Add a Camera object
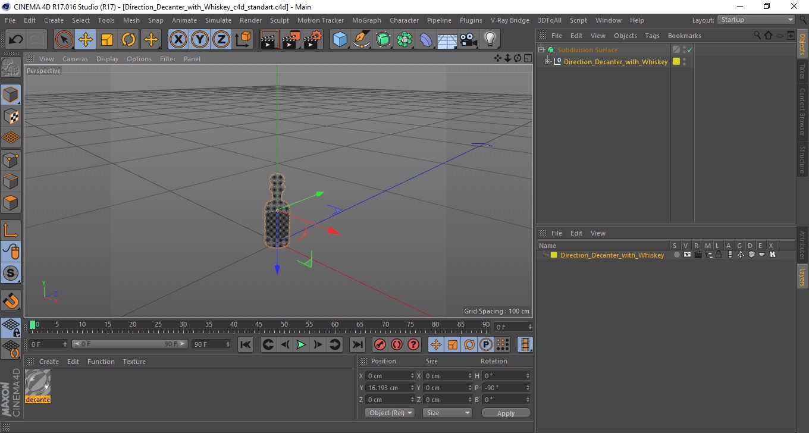The image size is (809, 433). (469, 40)
